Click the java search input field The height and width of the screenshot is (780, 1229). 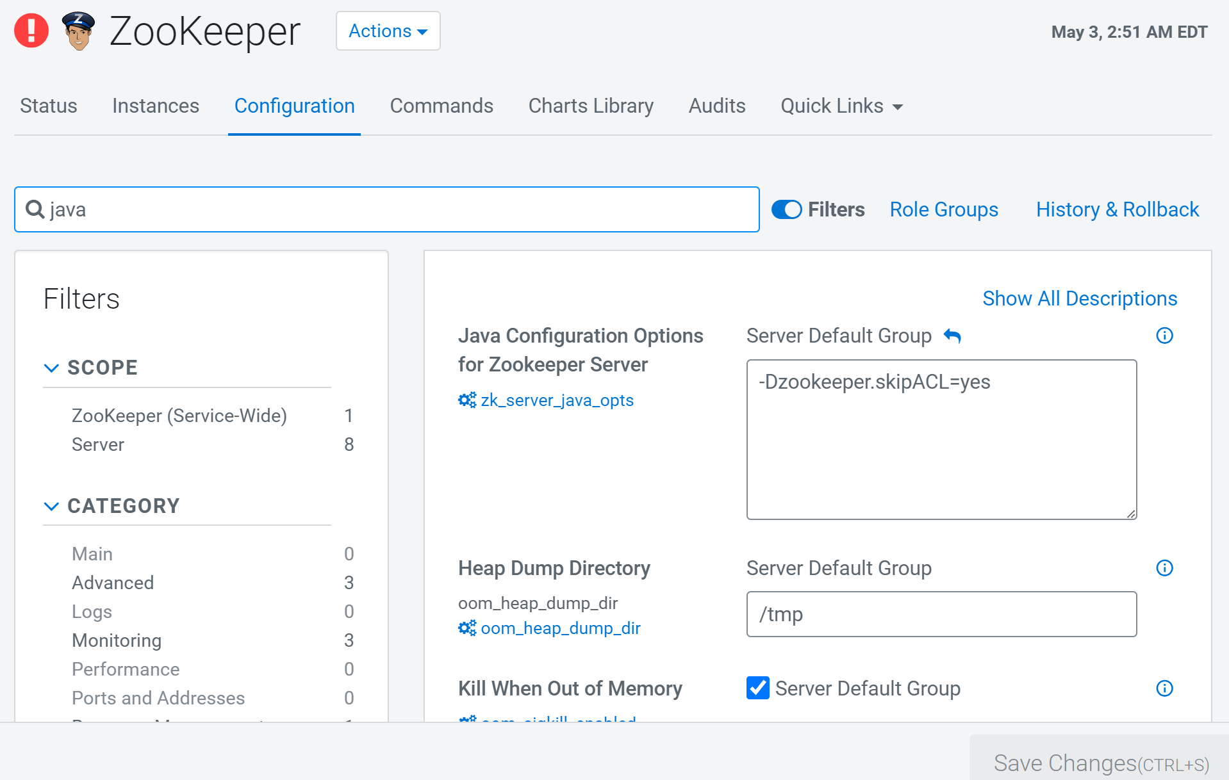[397, 209]
